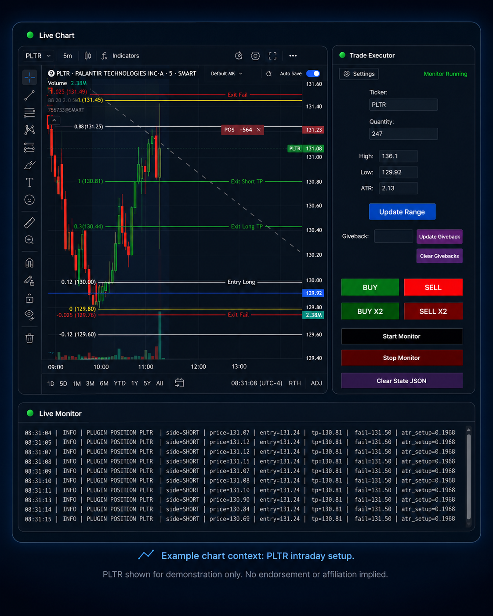Toggle the RTH session setting

(295, 383)
